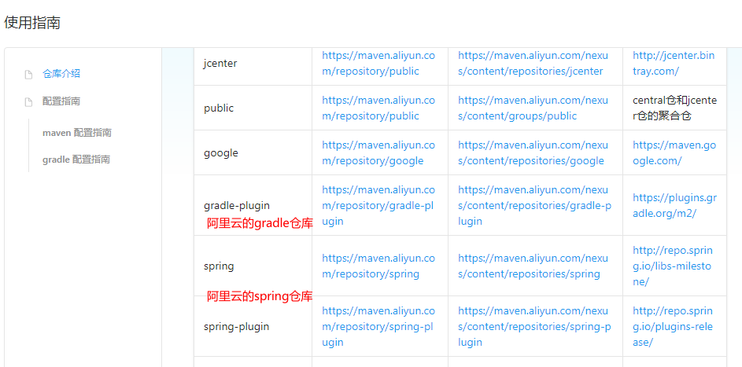Click the jcenter repository name cell
This screenshot has width=742, height=367.
253,67
